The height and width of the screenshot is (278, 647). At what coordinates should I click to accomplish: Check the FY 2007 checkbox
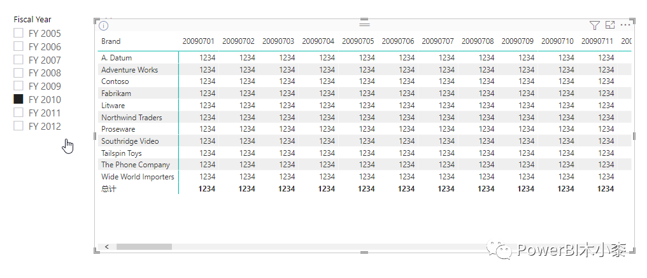[x=18, y=59]
